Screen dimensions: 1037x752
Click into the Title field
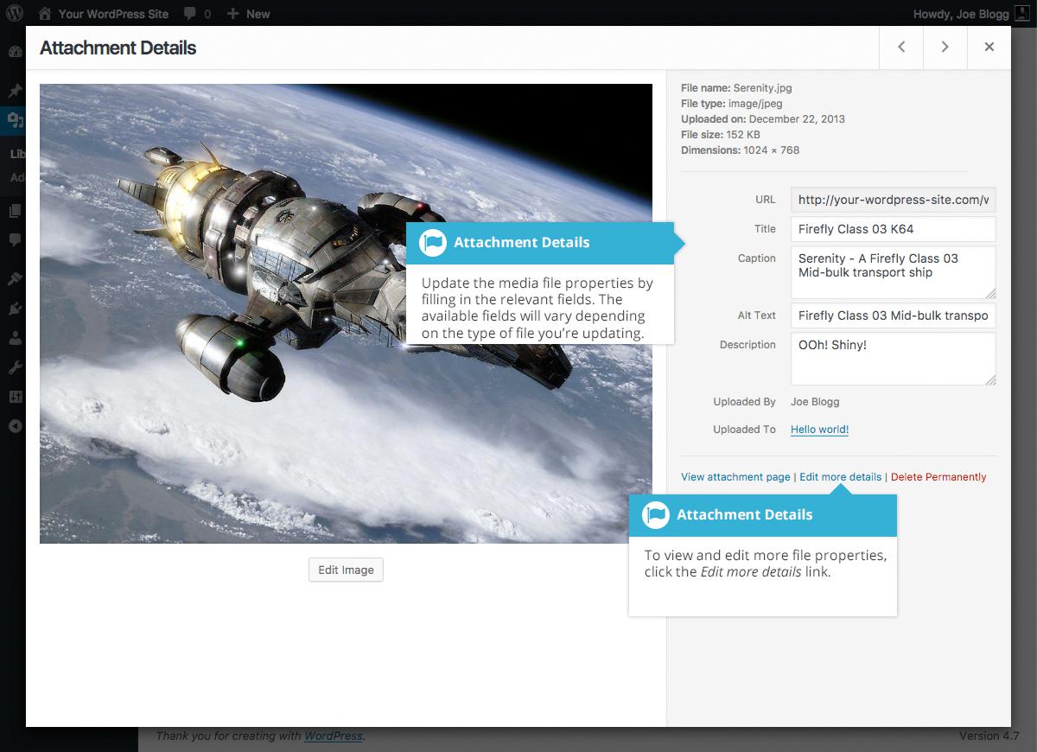point(894,229)
